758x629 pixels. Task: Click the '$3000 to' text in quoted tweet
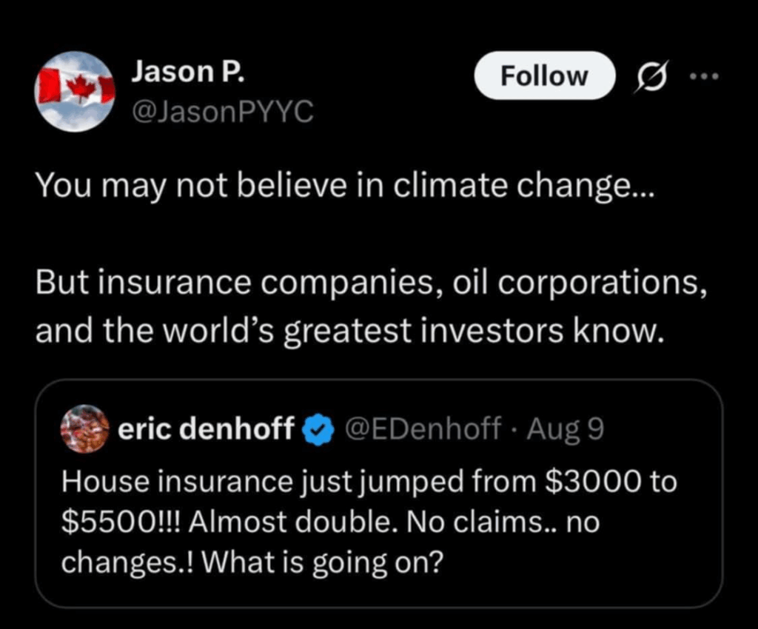(x=610, y=482)
